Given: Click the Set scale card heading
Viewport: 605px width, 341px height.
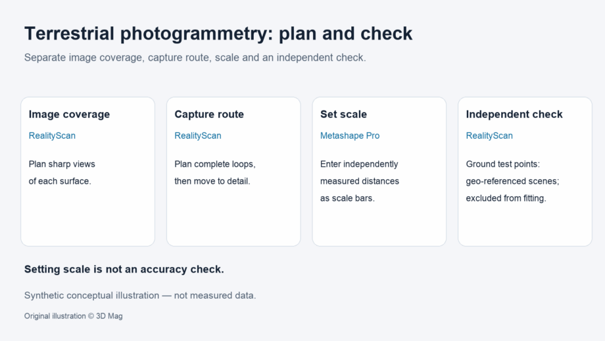Looking at the screenshot, I should [343, 115].
